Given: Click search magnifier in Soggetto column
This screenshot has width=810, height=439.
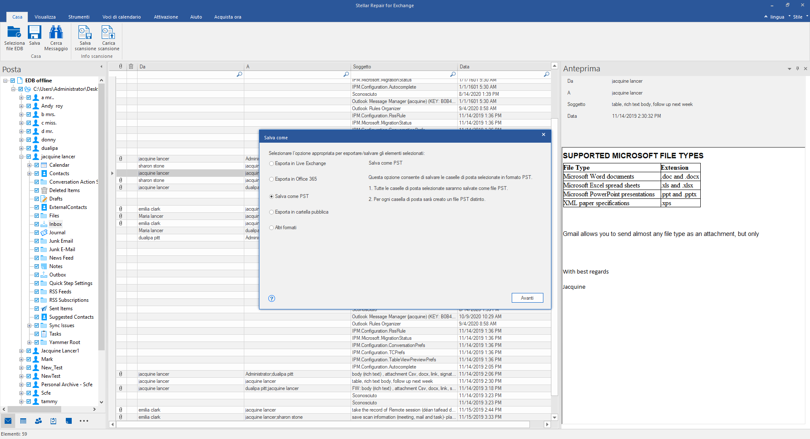Looking at the screenshot, I should 453,74.
